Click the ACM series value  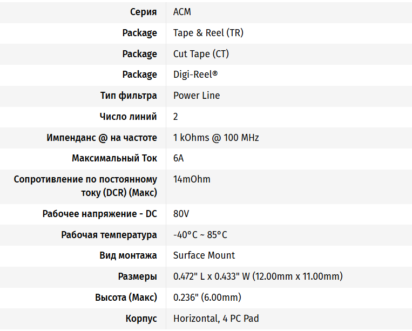pyautogui.click(x=182, y=12)
